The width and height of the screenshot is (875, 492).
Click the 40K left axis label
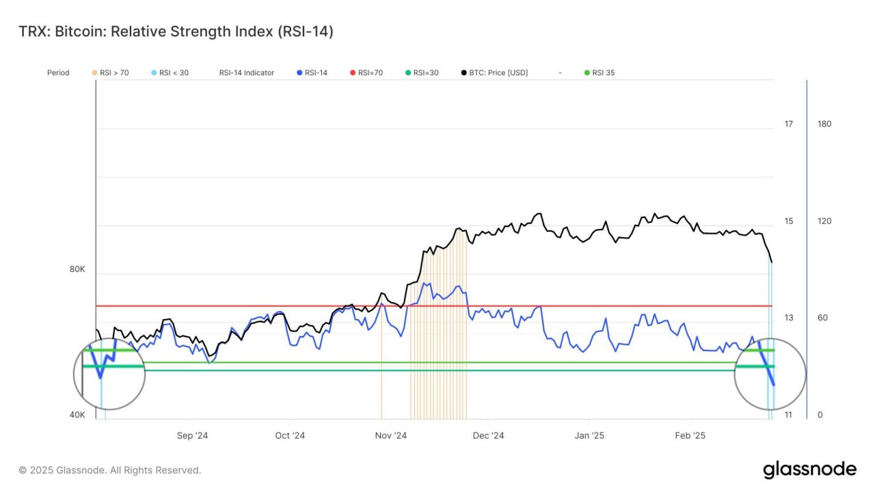pyautogui.click(x=77, y=415)
